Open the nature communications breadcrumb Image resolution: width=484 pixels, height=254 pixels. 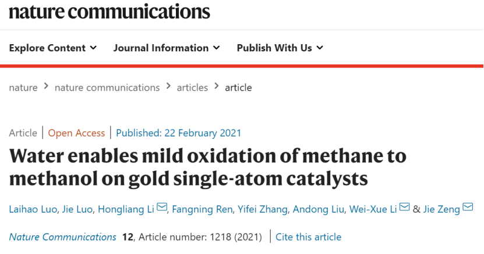point(107,88)
